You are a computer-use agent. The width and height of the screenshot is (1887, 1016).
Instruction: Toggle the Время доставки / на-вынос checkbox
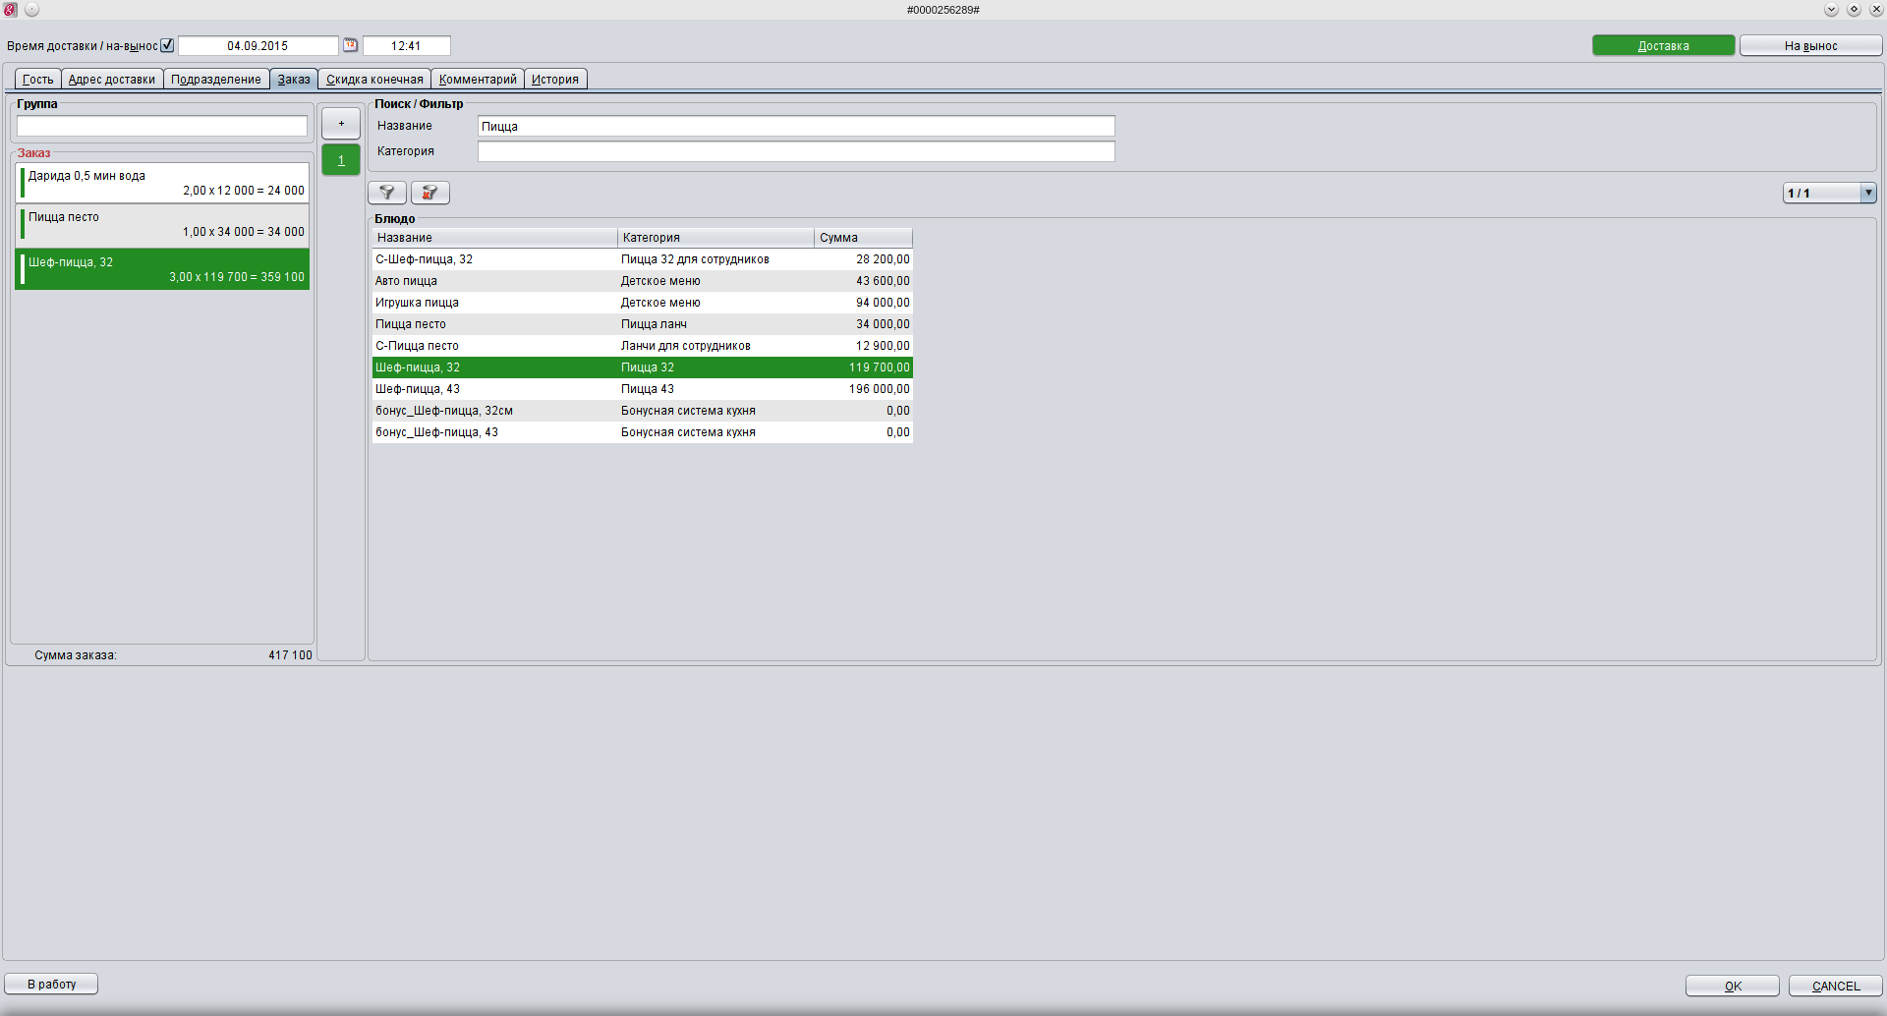(167, 45)
